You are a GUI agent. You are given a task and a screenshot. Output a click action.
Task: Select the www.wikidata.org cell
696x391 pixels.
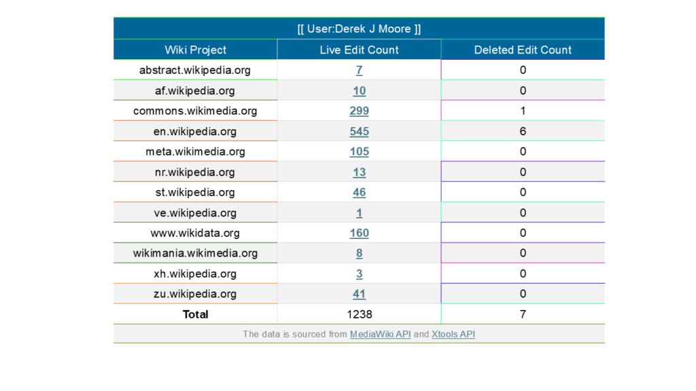click(x=195, y=233)
